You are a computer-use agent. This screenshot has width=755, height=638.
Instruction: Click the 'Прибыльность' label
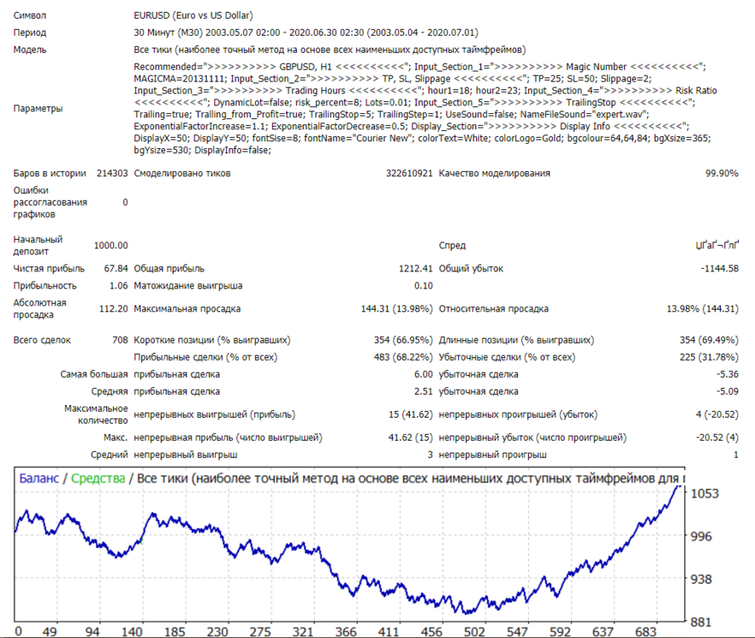(45, 286)
